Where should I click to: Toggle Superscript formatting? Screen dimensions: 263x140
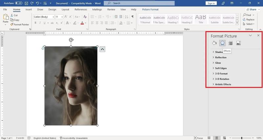tap(61, 23)
